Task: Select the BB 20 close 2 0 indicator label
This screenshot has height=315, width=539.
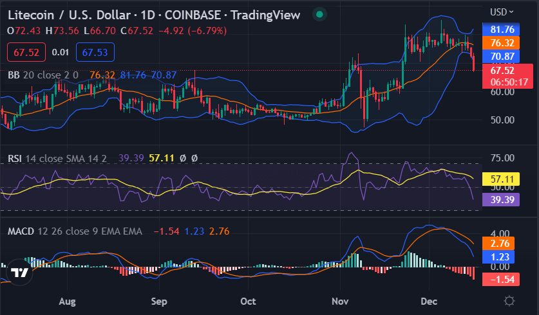Action: pos(43,75)
